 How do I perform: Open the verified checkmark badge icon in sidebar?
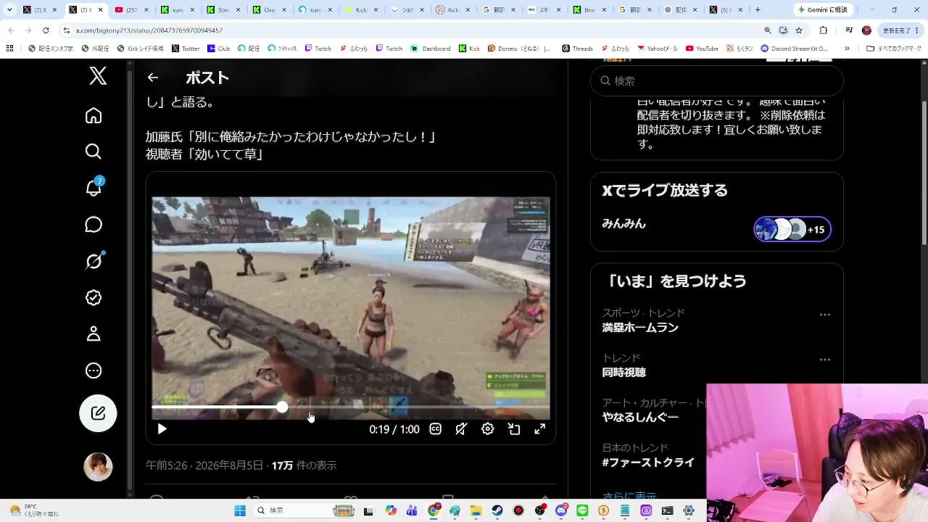[94, 298]
